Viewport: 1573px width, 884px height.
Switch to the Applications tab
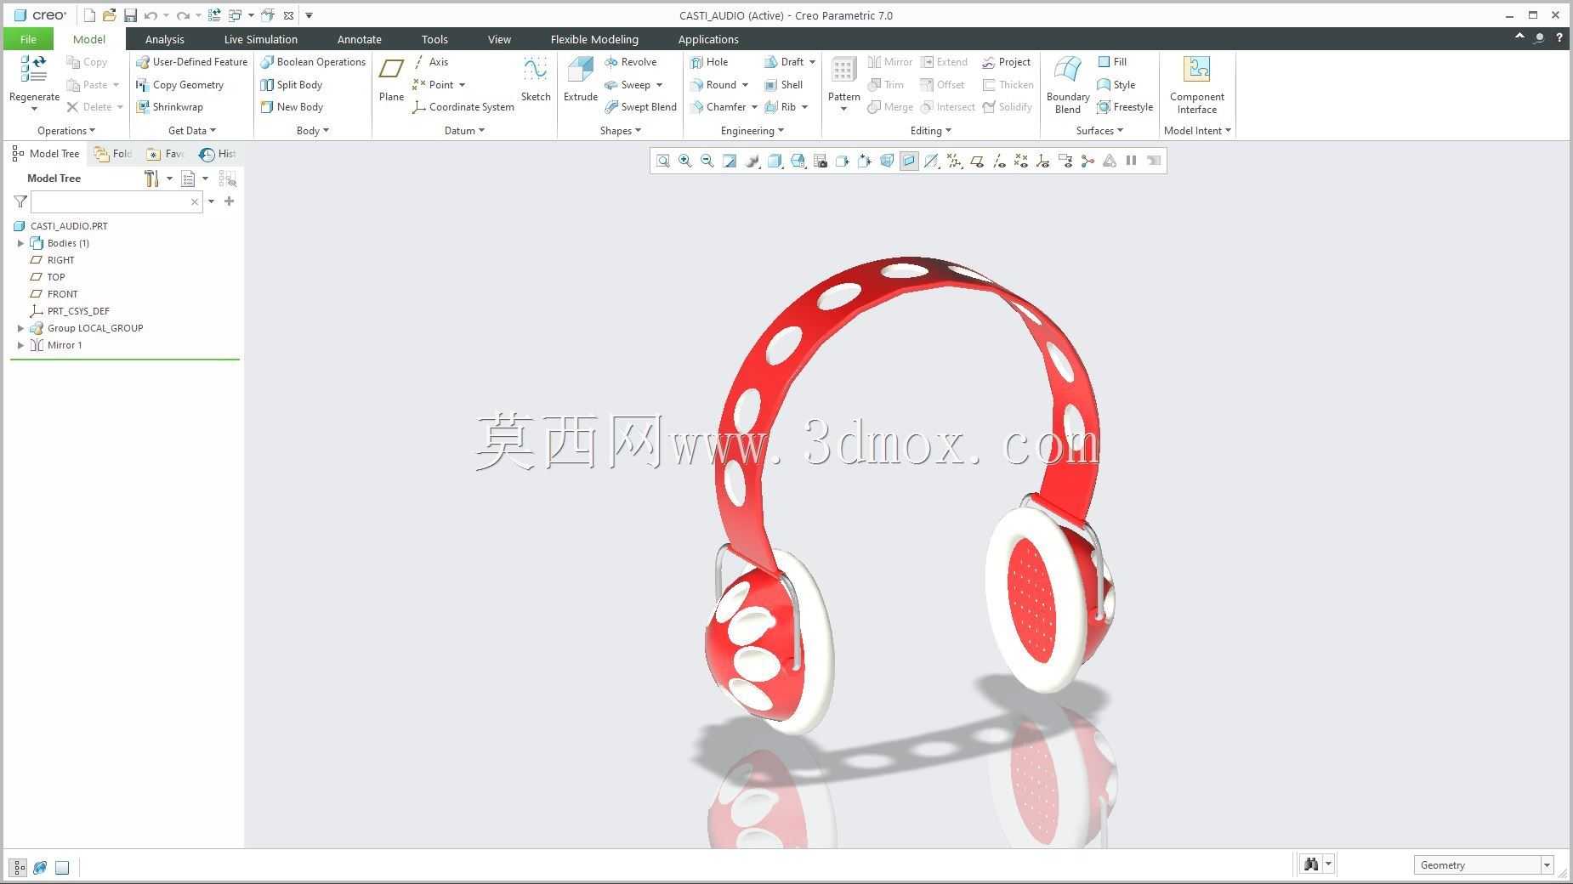pos(708,39)
